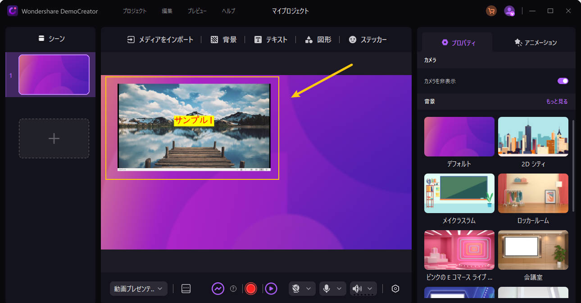Open the プレビュー menu
581x303 pixels.
pyautogui.click(x=197, y=11)
